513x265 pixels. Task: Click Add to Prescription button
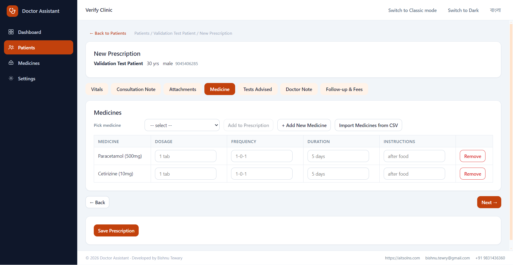pyautogui.click(x=248, y=125)
